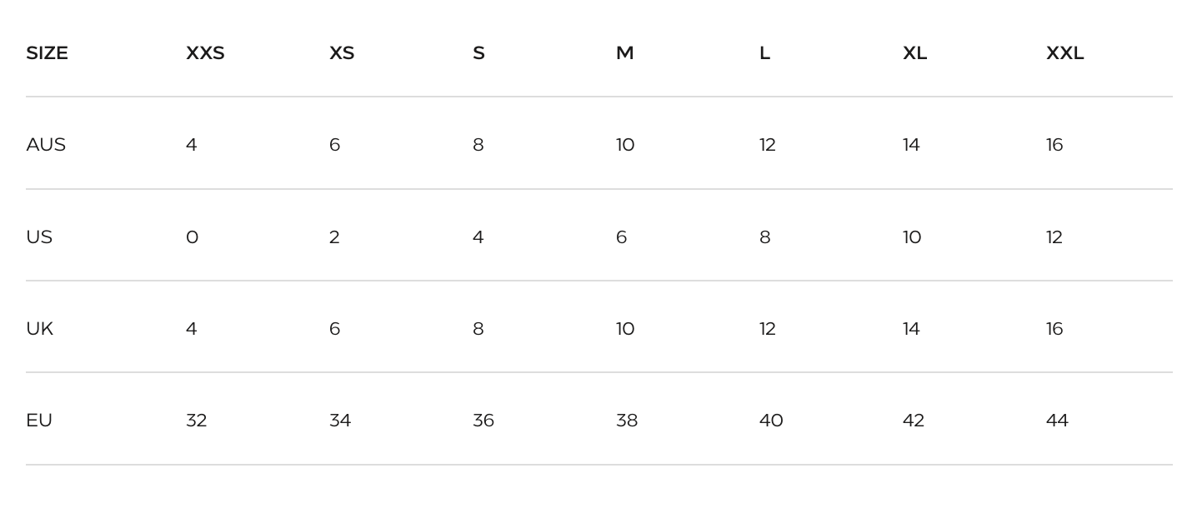Image resolution: width=1202 pixels, height=508 pixels.
Task: Click AUS size 16 under XXL
Action: click(x=1054, y=145)
